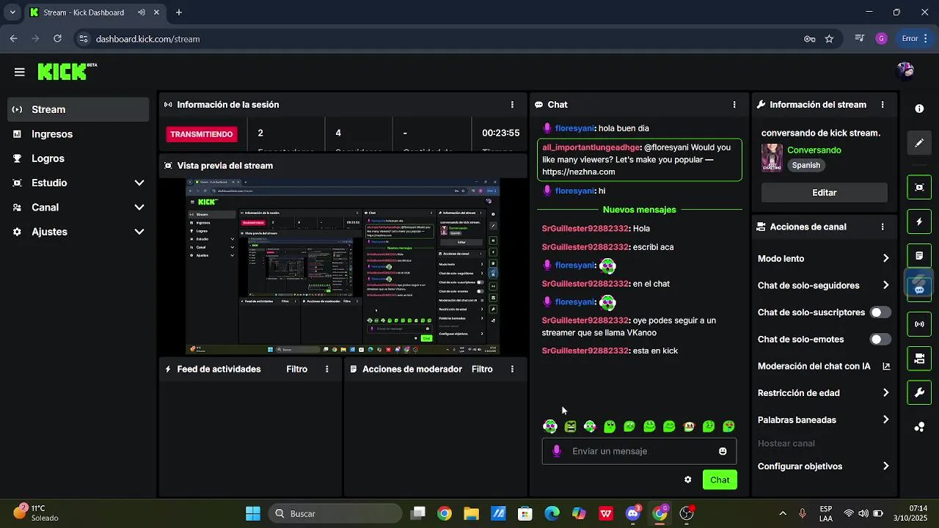The image size is (939, 528).
Task: Open File Explorer from the taskbar
Action: pyautogui.click(x=471, y=513)
